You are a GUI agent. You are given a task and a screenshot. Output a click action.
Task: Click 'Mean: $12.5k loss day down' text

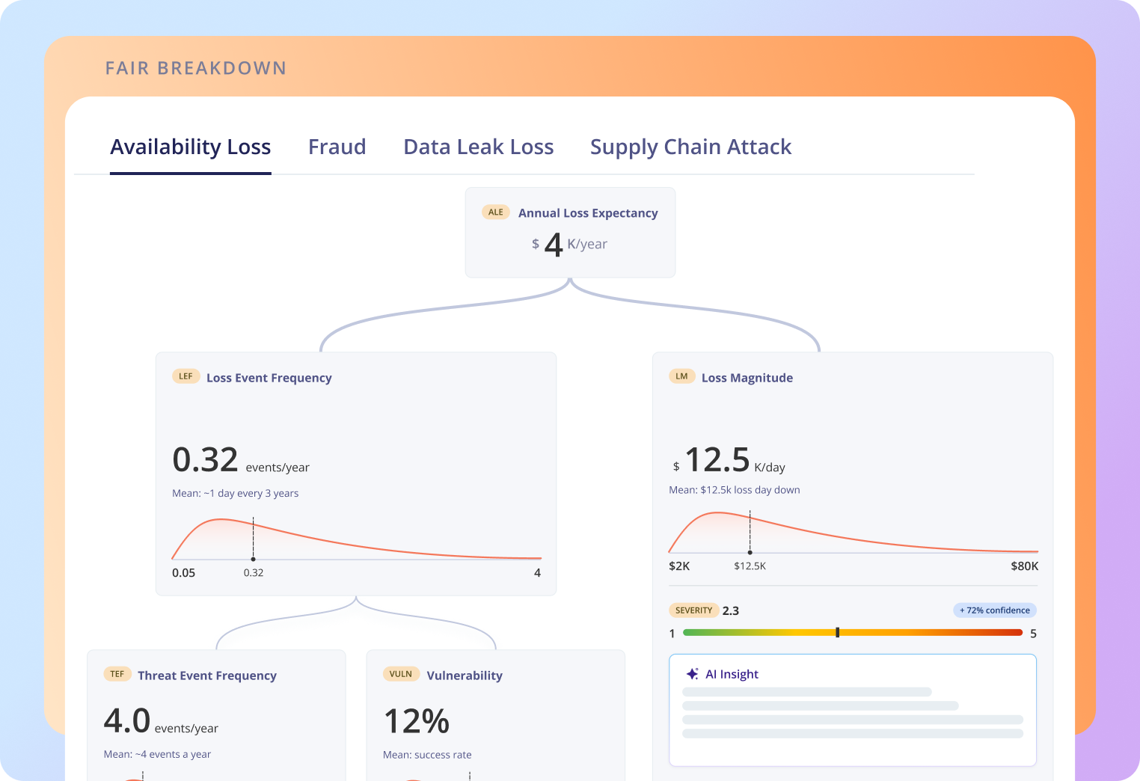coord(735,490)
